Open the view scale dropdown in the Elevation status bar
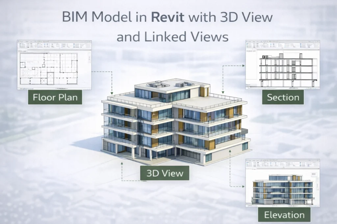 (250, 206)
